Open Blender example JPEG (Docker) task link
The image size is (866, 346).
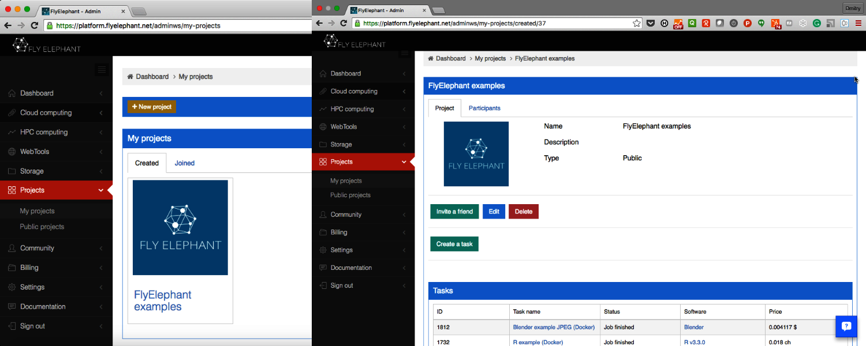pyautogui.click(x=554, y=327)
